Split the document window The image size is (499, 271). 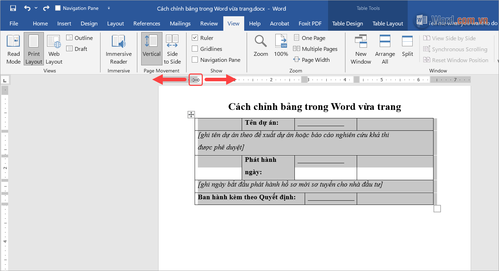click(x=407, y=46)
